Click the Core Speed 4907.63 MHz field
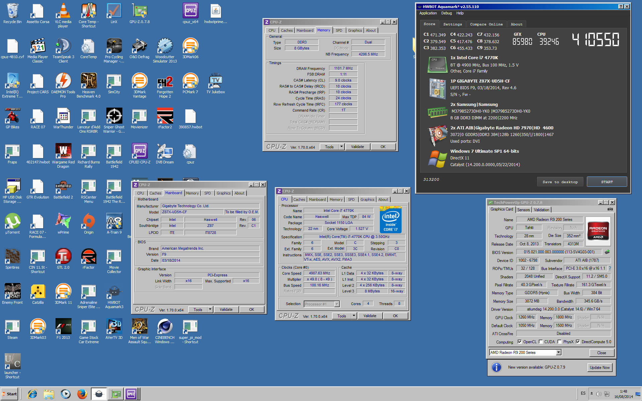This screenshot has width=642, height=401. 319,273
